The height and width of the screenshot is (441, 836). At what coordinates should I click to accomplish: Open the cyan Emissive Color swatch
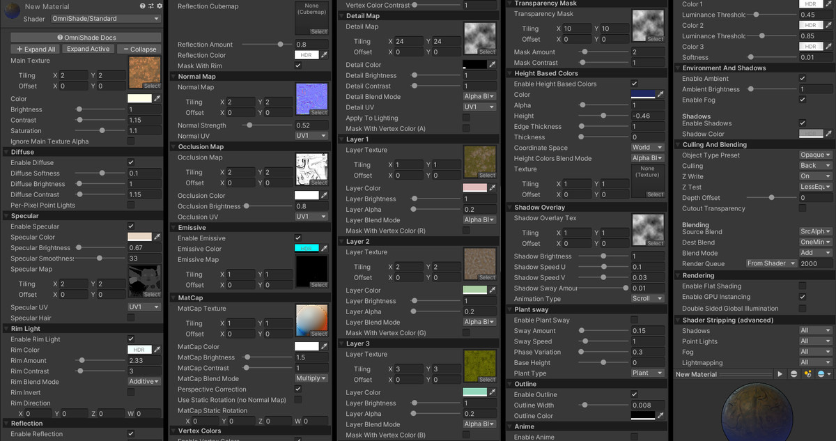tap(307, 249)
